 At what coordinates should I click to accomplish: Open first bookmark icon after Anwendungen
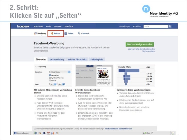click(35, 133)
